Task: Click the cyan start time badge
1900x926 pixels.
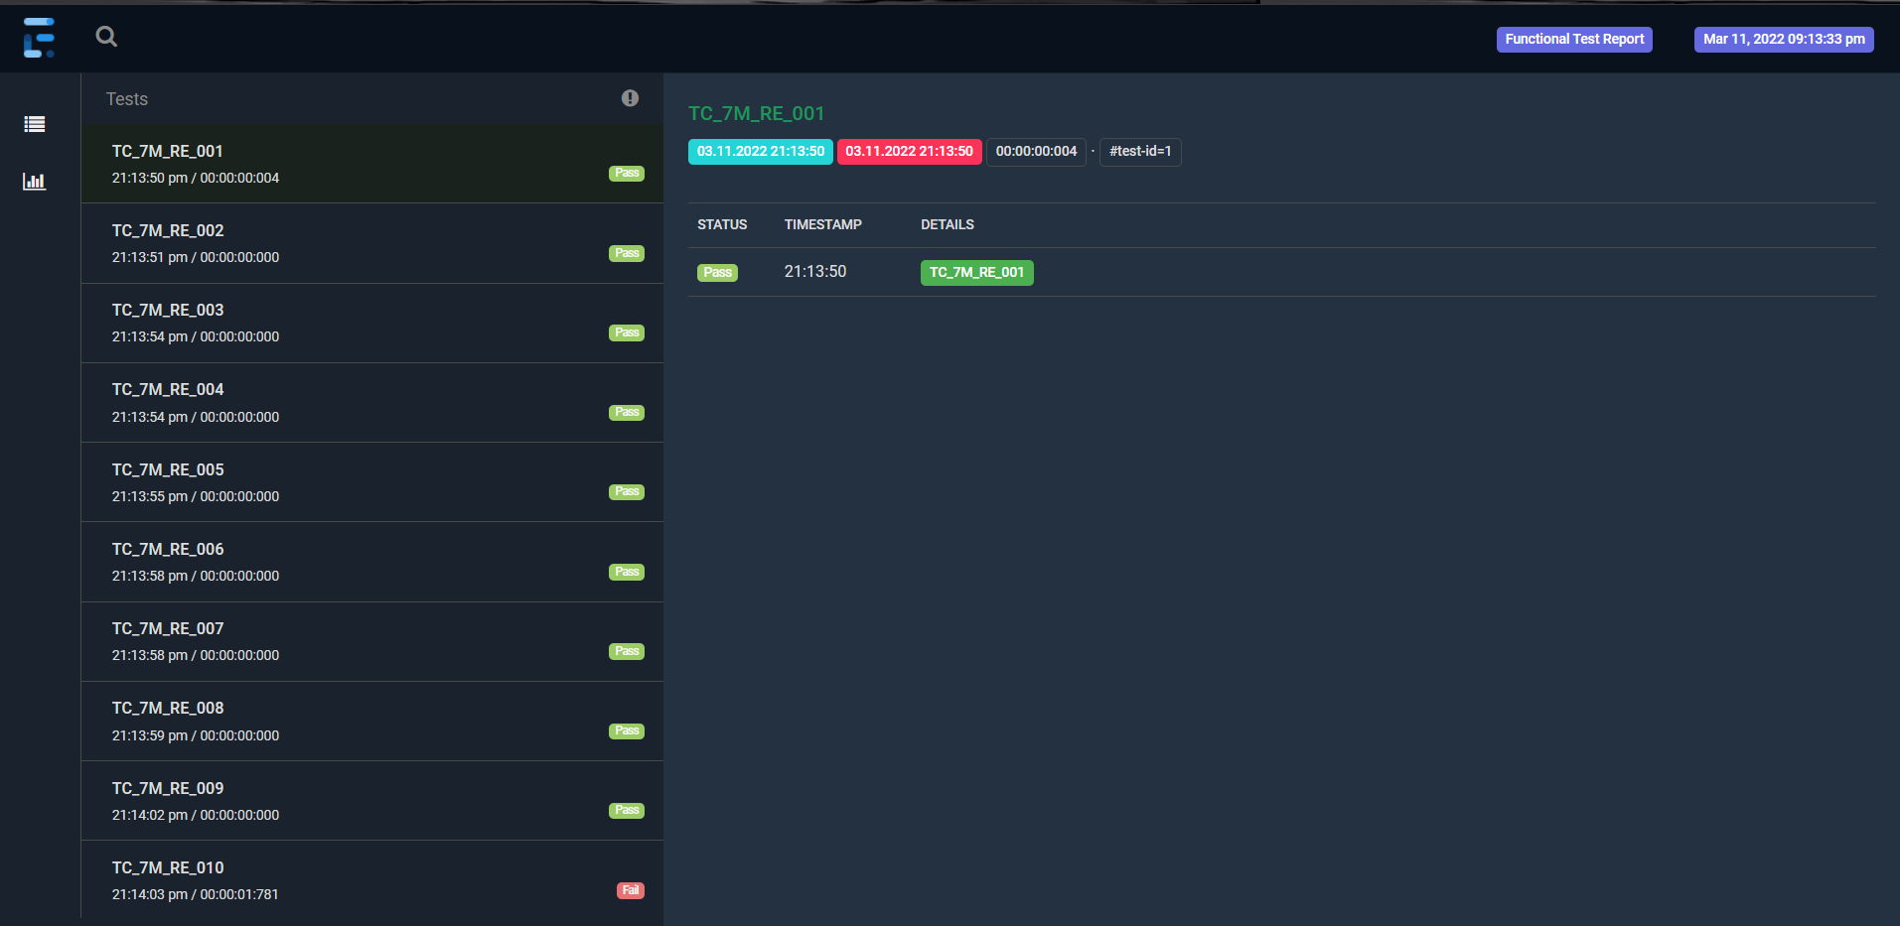Action: tap(761, 151)
